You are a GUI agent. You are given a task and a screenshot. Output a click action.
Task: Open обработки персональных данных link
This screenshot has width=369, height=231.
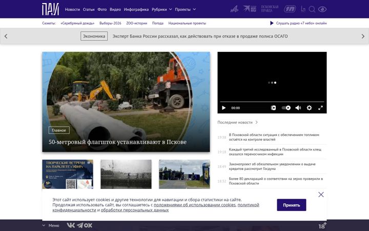[x=135, y=210]
